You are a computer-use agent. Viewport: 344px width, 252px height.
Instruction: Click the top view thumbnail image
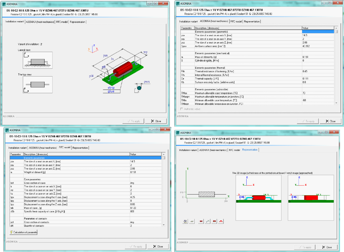coord(38,85)
